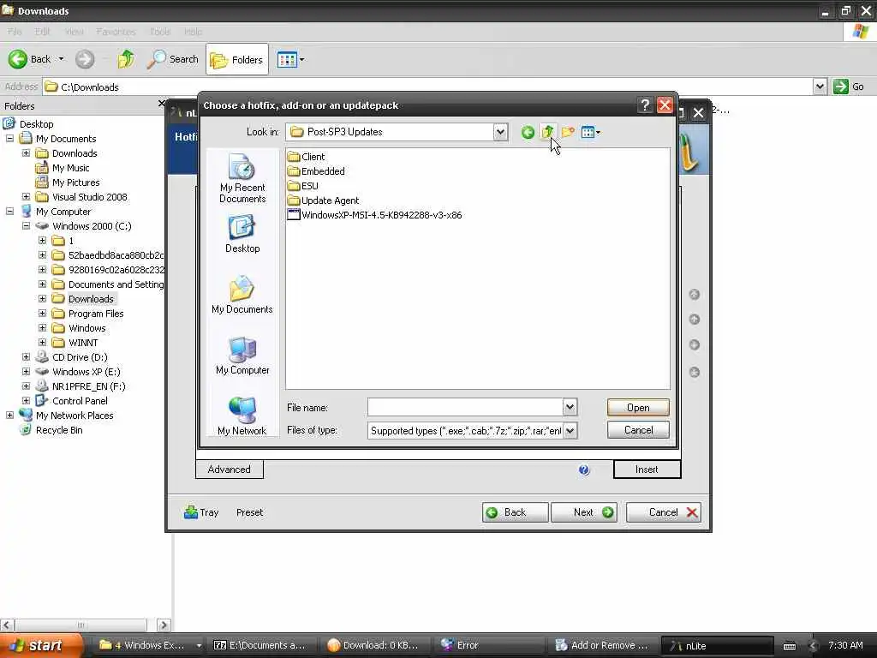This screenshot has width=877, height=658.
Task: Expand Windows XP (E:) tree node
Action: 27,372
